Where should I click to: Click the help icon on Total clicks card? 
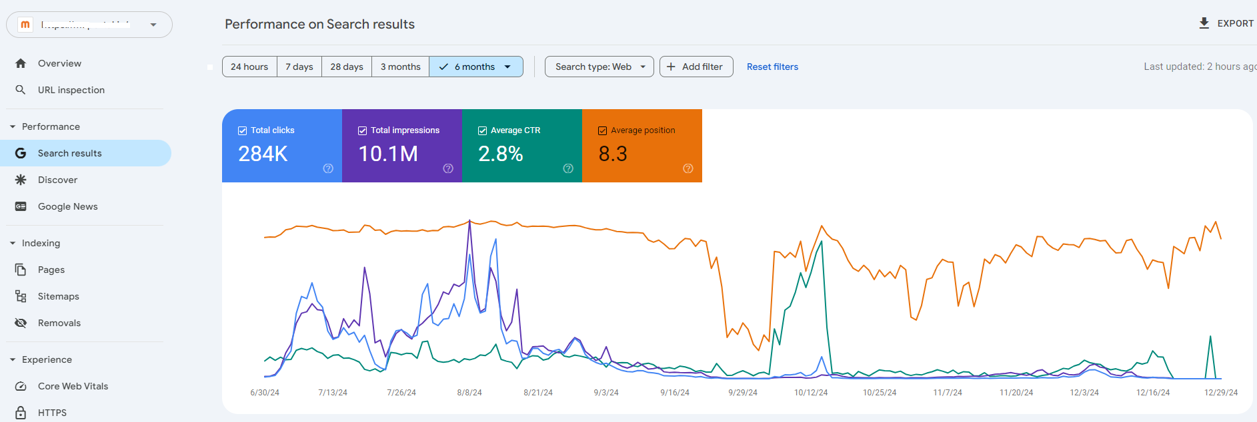click(328, 168)
